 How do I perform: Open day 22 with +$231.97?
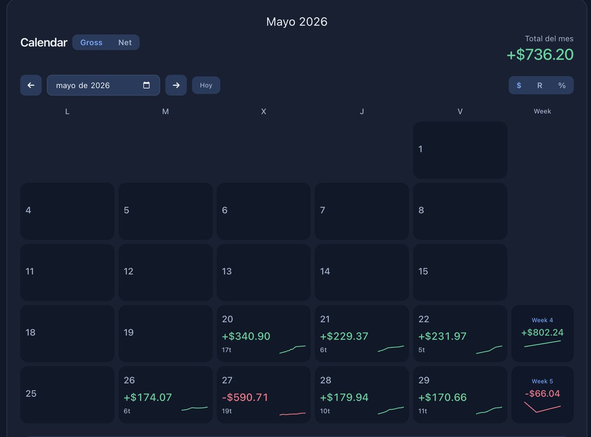pyautogui.click(x=460, y=334)
